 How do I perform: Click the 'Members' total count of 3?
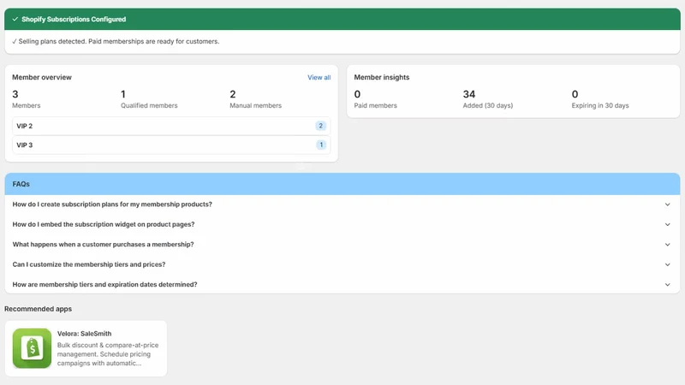tap(15, 94)
